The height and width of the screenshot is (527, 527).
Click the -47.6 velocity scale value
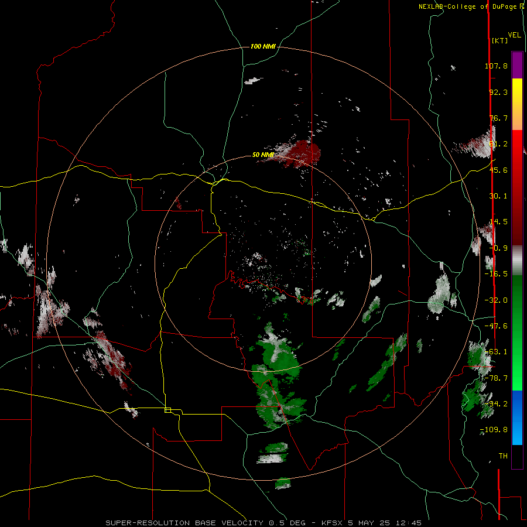(496, 326)
